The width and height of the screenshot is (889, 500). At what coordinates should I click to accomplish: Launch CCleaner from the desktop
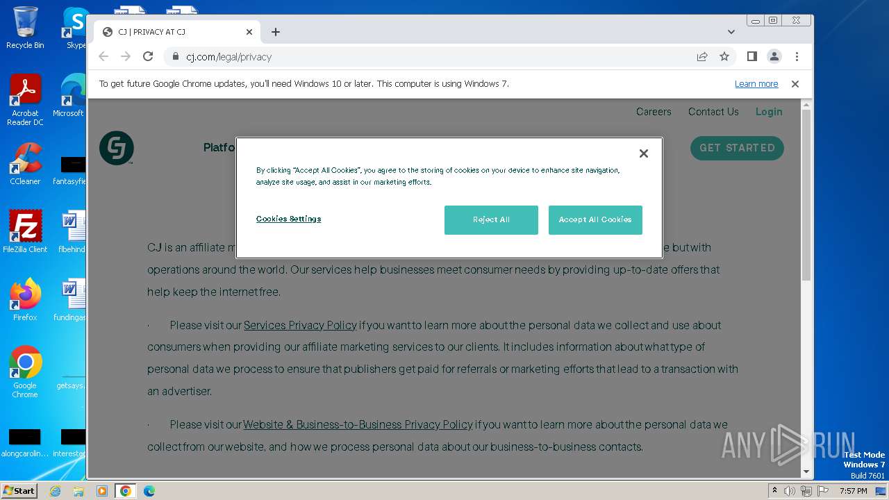[25, 164]
